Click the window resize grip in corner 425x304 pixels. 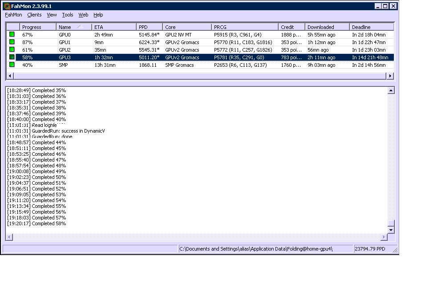point(395,250)
